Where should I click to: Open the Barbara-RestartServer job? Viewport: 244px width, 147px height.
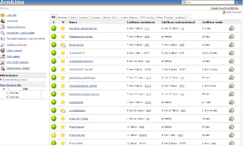point(83,28)
